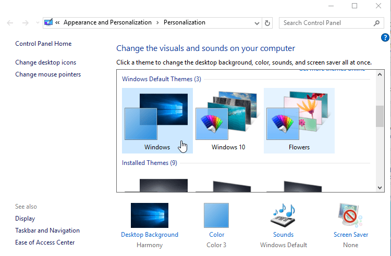391x256 pixels.
Task: Open Sounds via the keyboard notes icon
Action: pos(283,215)
